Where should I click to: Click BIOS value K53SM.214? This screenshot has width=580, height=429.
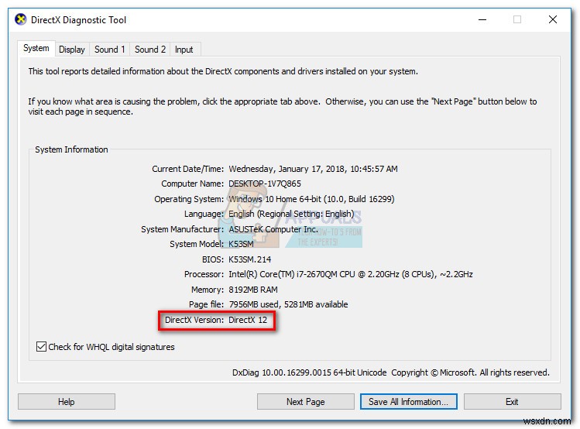pos(249,259)
